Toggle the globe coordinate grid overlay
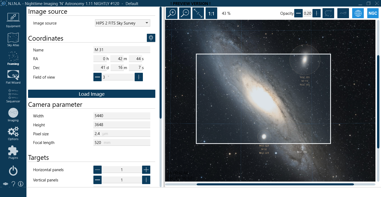 [358, 13]
